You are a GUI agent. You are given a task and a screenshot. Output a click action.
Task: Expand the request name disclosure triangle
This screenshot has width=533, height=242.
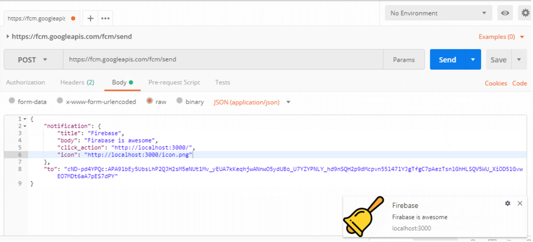pyautogui.click(x=8, y=36)
